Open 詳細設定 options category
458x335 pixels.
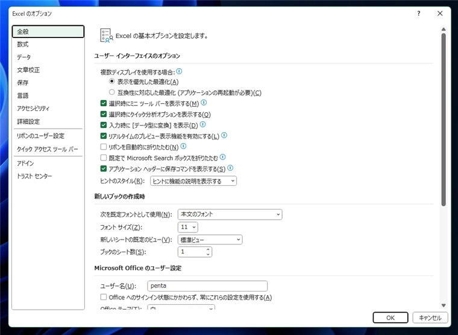[48, 121]
